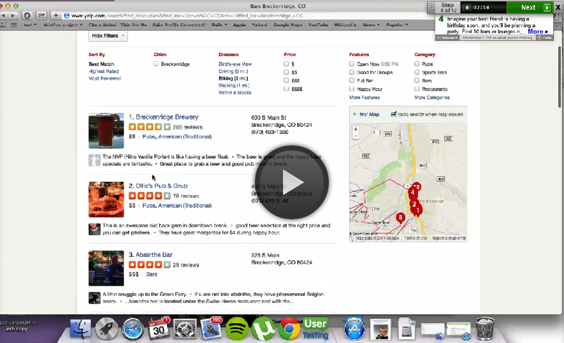Open Safari from the dock
Viewport: 564px width, 343px height.
click(x=133, y=328)
